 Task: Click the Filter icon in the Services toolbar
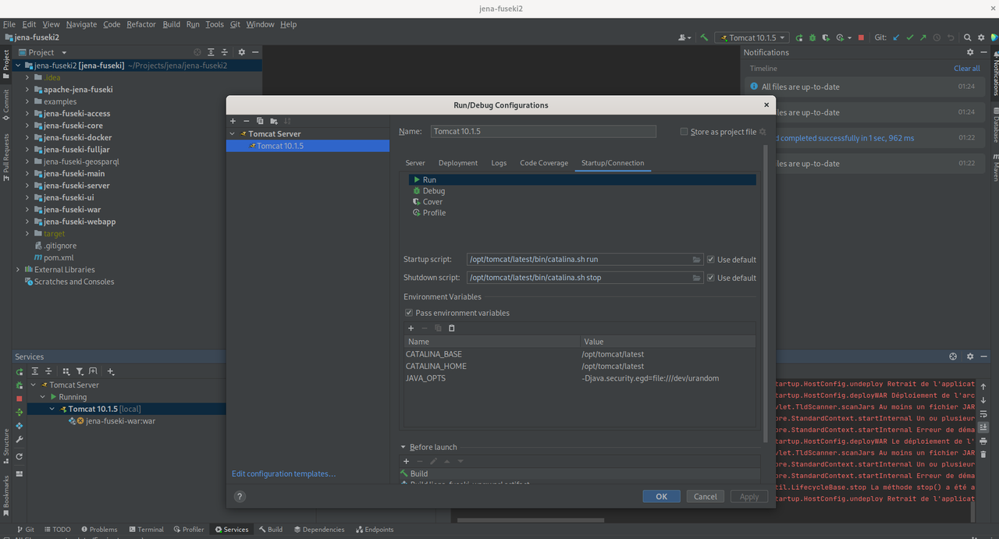(80, 372)
